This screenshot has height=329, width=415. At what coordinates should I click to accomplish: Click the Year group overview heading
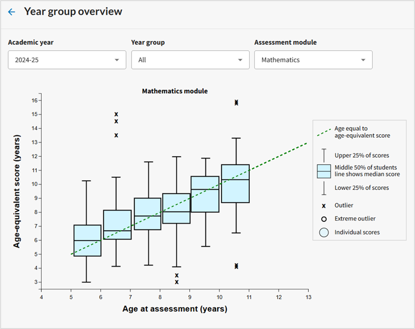pos(73,12)
